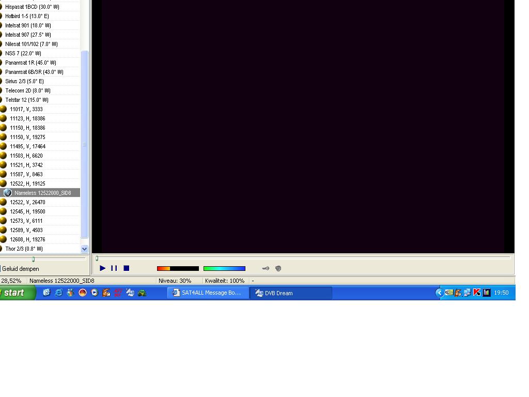Click the 19:50 clock in the taskbar
Viewport: 529px width, 397px height.
(x=501, y=293)
